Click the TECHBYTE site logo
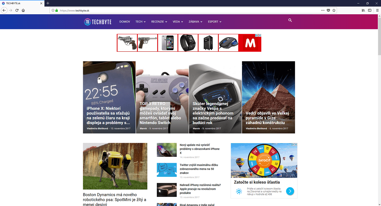Image resolution: width=381 pixels, height=206 pixels. click(98, 22)
